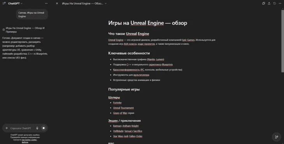Click the document icon beside the canvas card
The image size is (284, 144).
point(4,30)
